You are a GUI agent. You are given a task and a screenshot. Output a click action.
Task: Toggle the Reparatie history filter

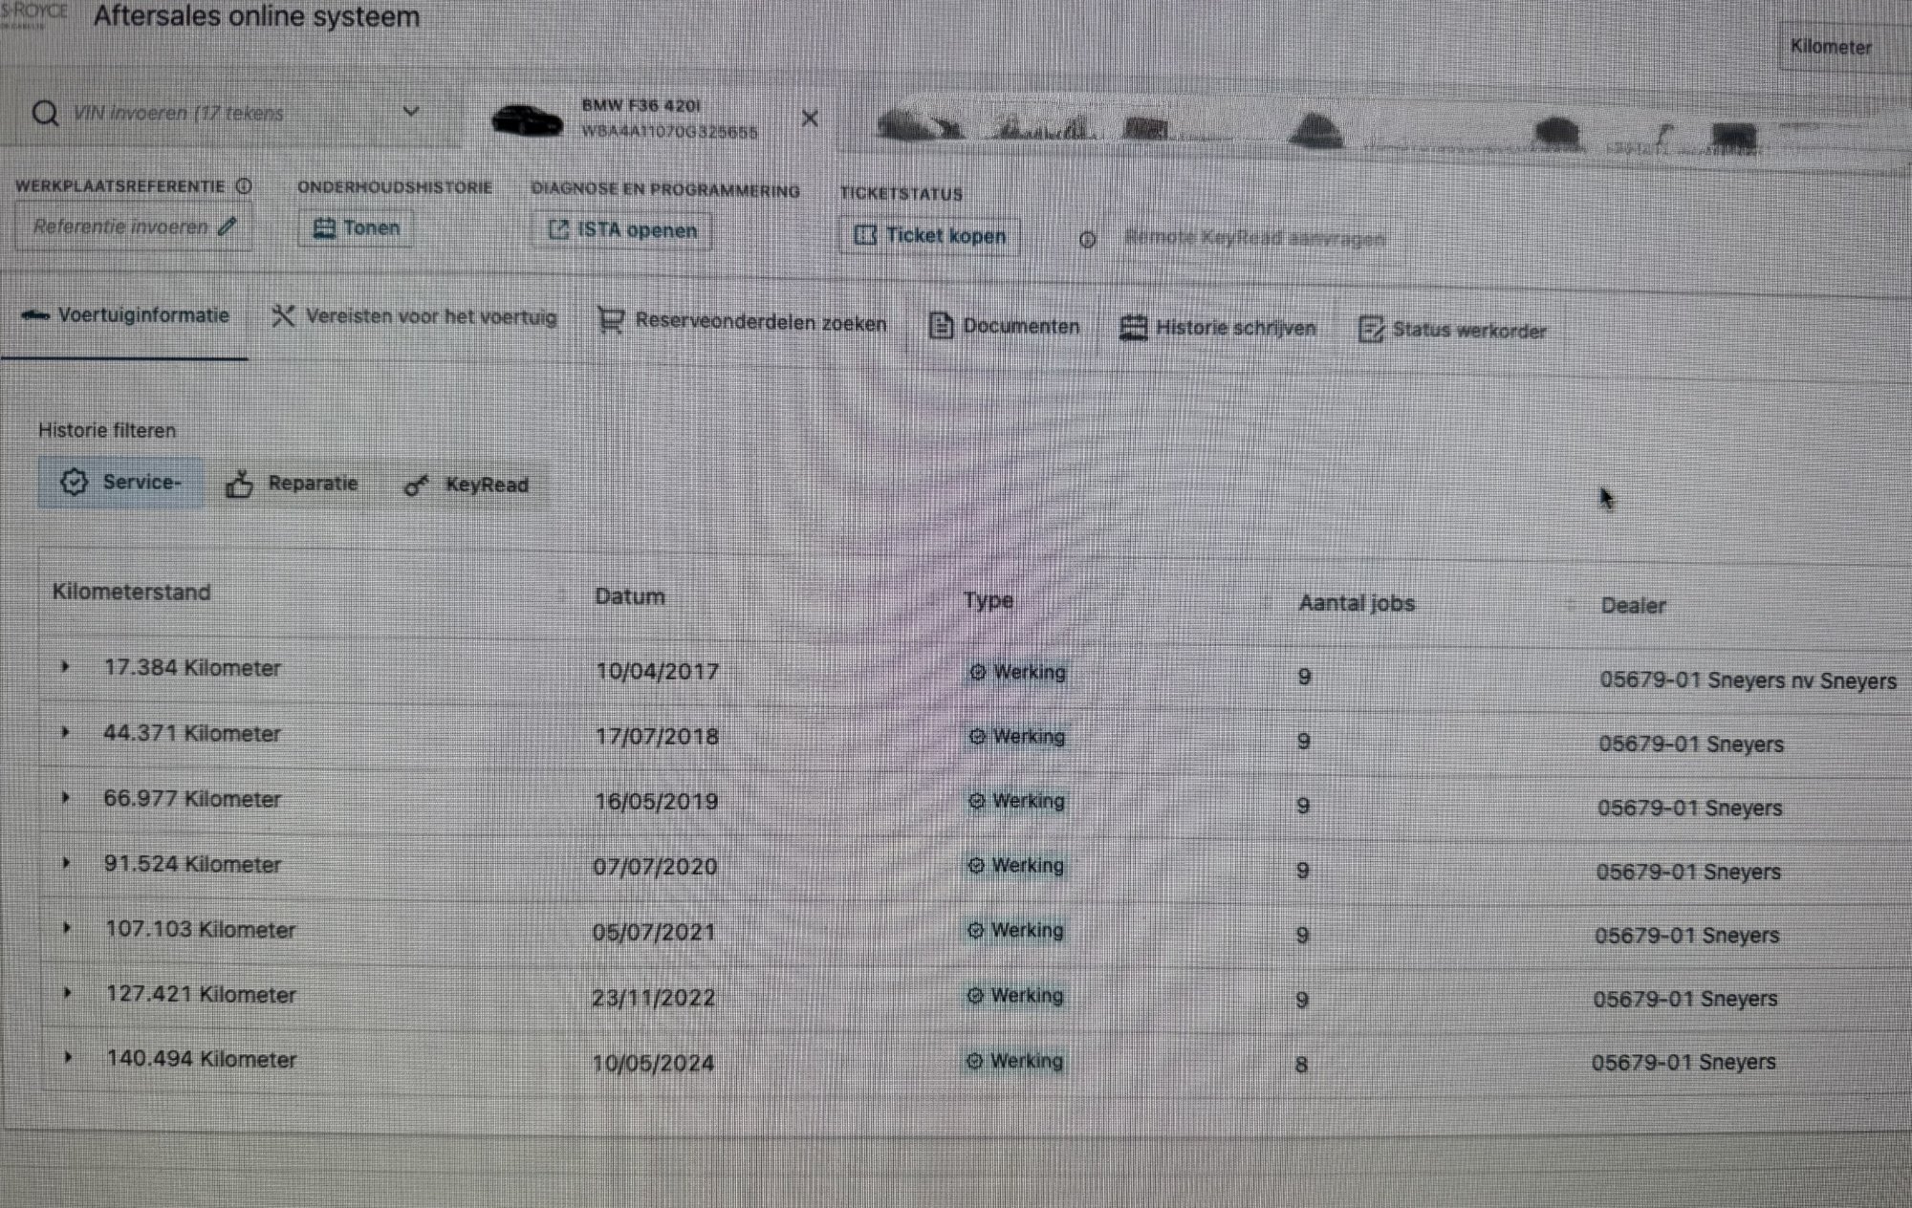[293, 484]
